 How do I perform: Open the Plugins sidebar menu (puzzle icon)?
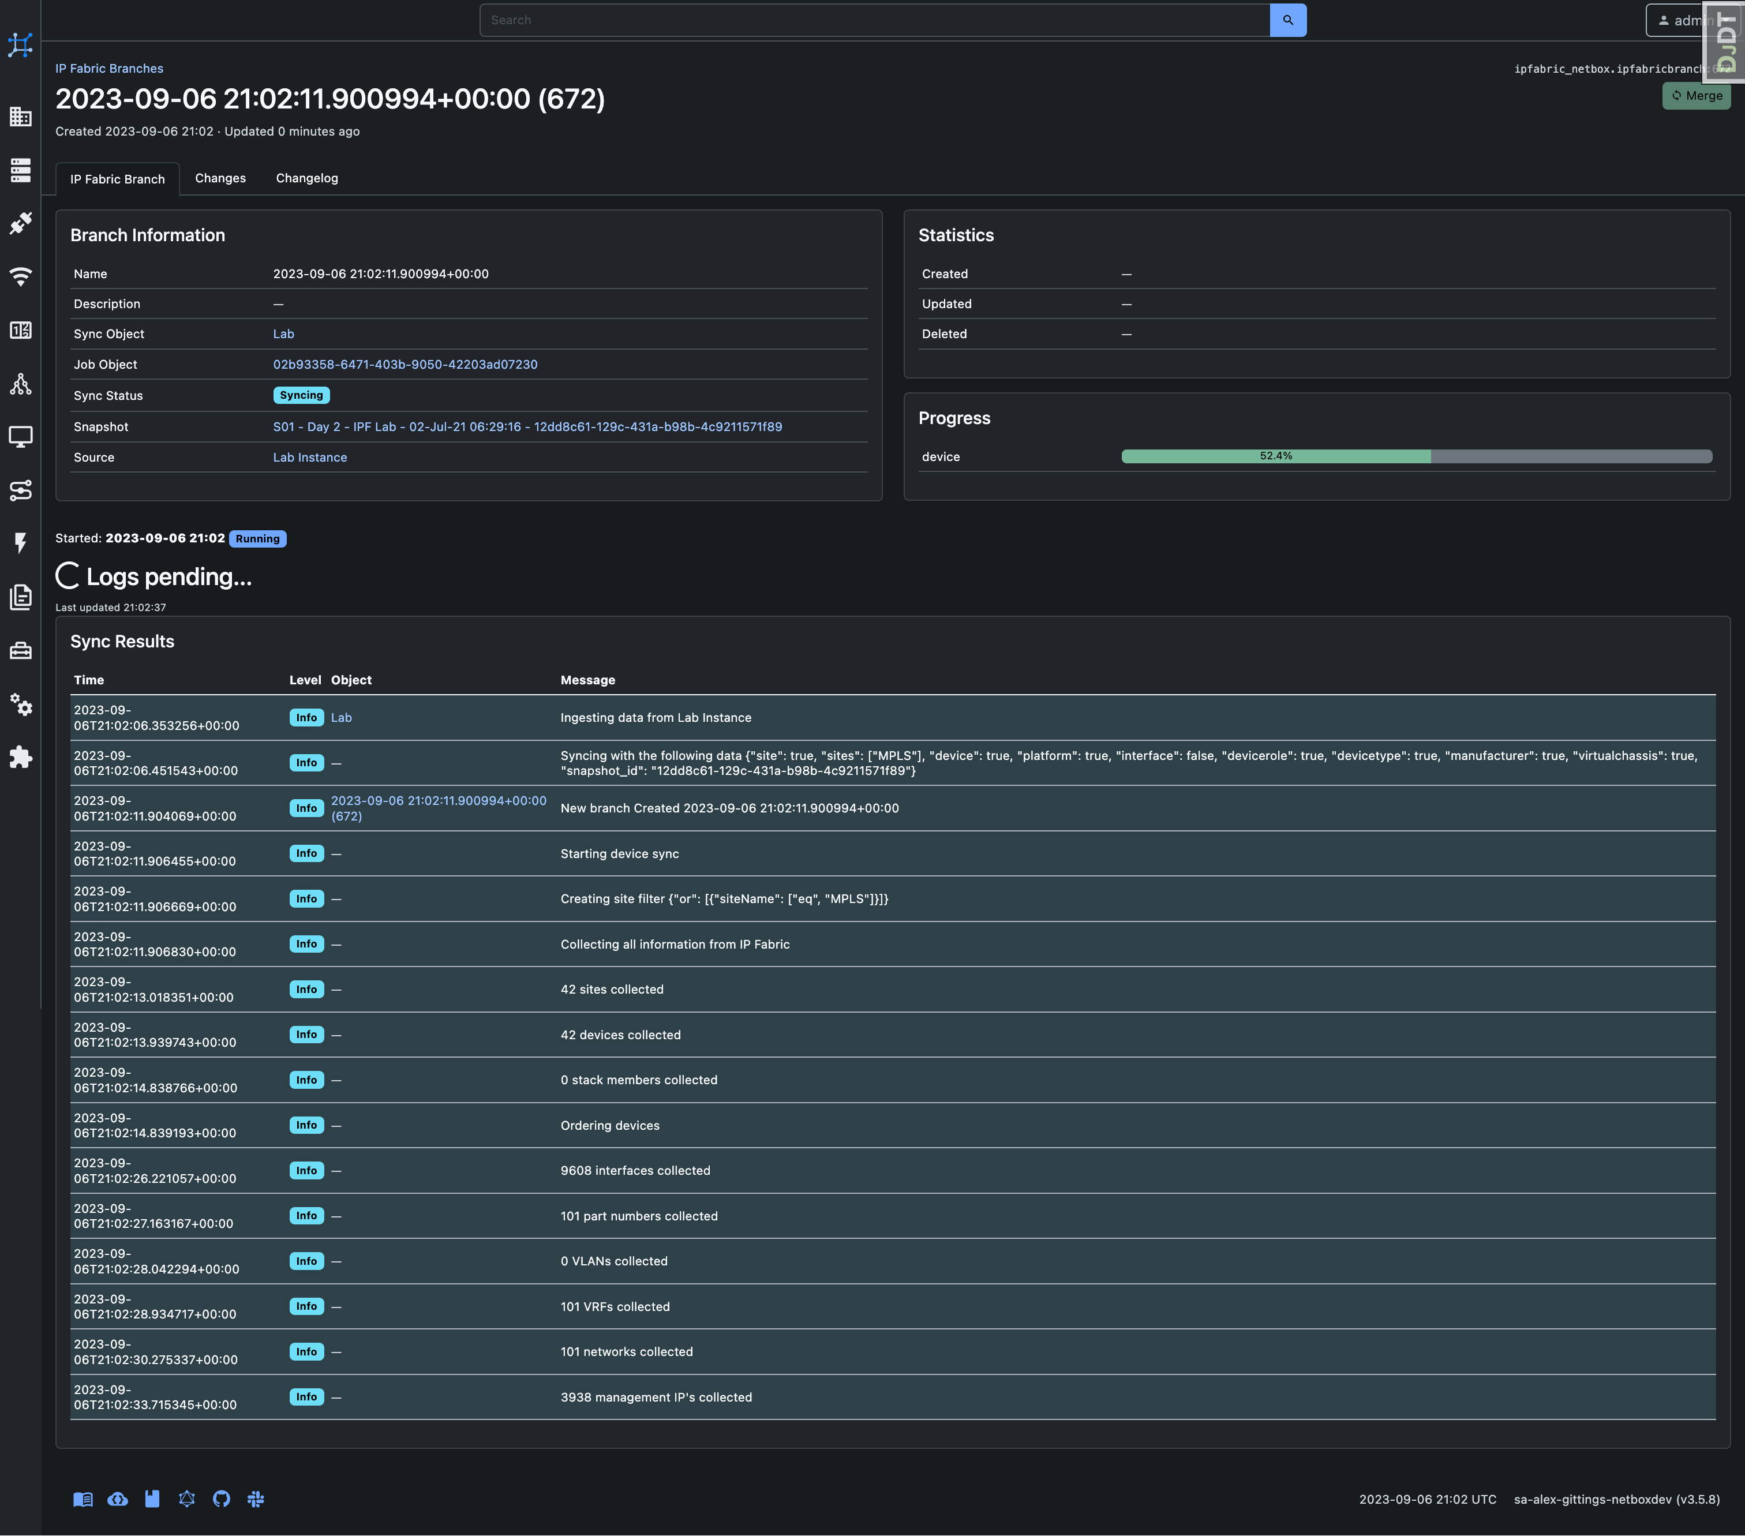pos(21,758)
